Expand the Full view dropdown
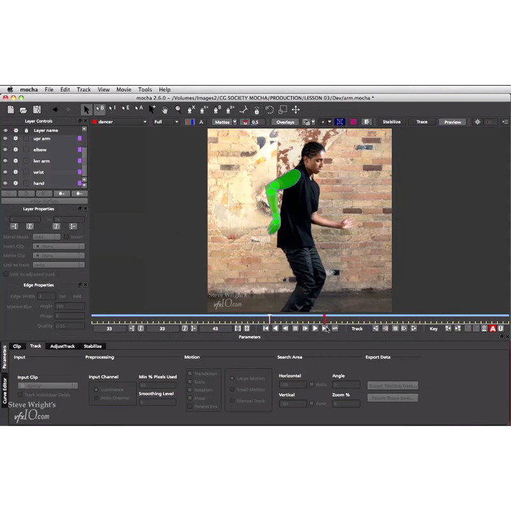This screenshot has height=511, width=511. [165, 122]
